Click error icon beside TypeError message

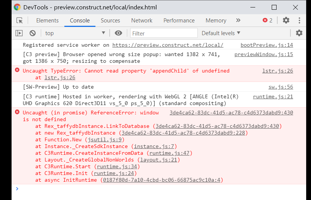(17, 70)
